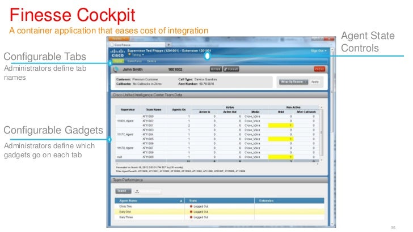Click the After Call work column header
413x232 pixels.
click(306, 112)
